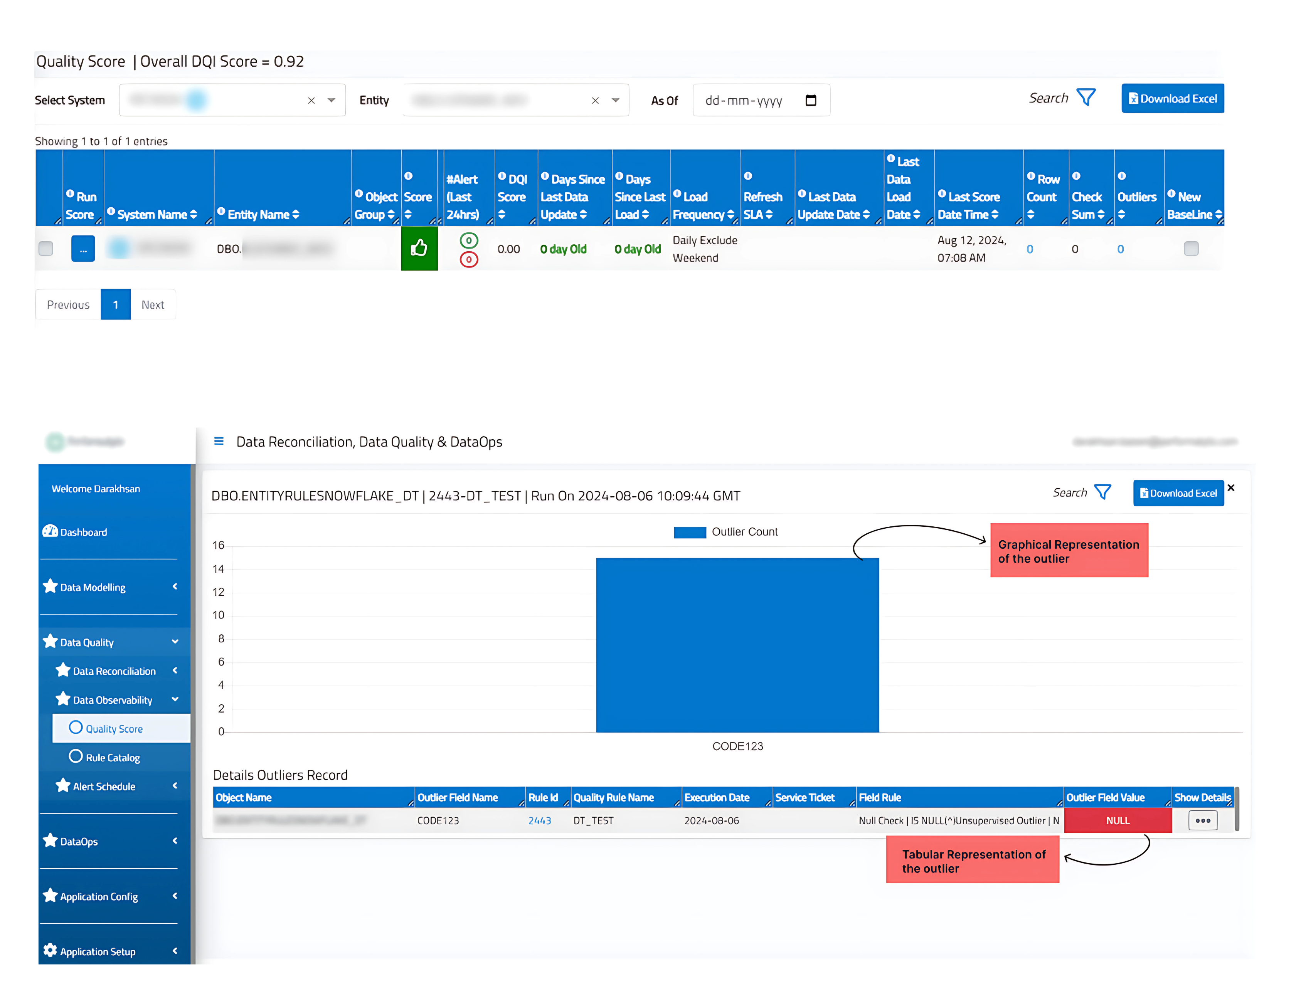
Task: Open the Select System dropdown arrow
Action: (331, 100)
